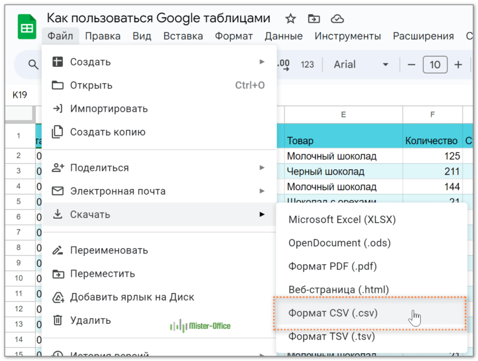Expand the Поделиться submenu arrow
478x361 pixels.
(262, 168)
